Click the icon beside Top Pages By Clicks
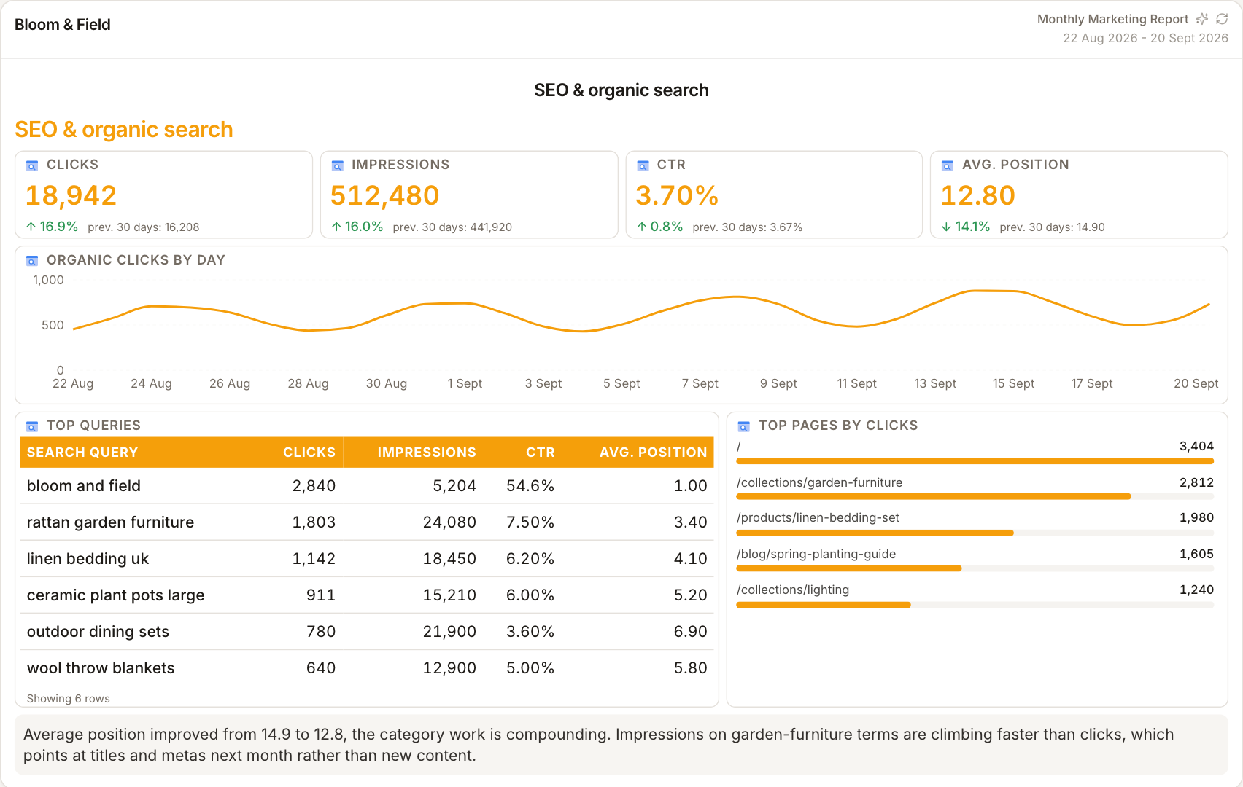The width and height of the screenshot is (1243, 787). [x=744, y=426]
